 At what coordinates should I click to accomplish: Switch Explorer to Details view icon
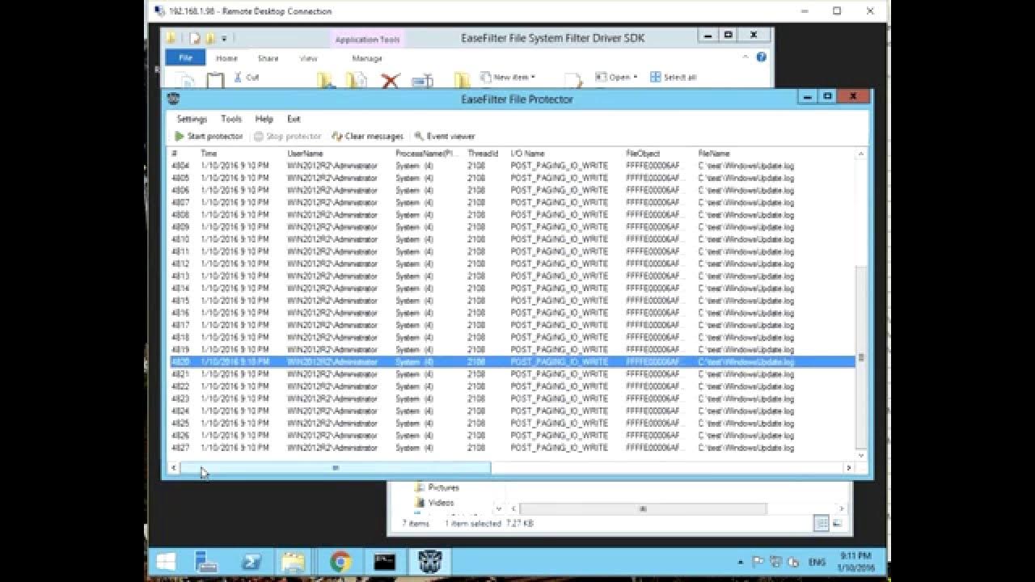tap(822, 524)
